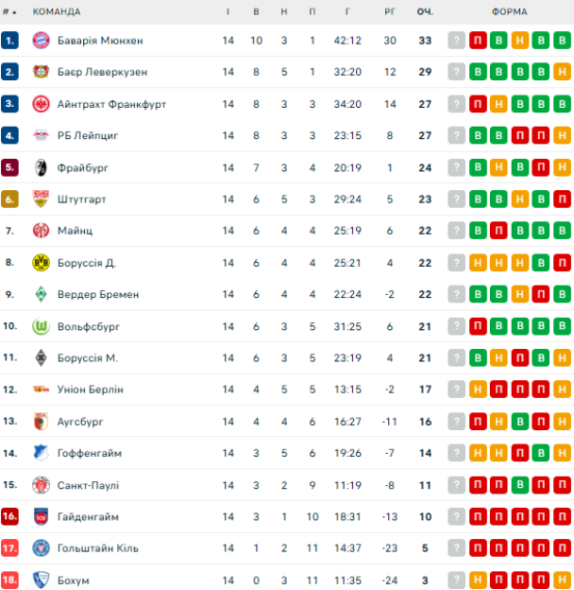Sort standings by ОЧ. points header
Screen dimensions: 574x590
(425, 11)
